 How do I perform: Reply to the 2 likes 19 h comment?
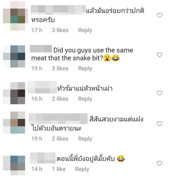coord(85,139)
